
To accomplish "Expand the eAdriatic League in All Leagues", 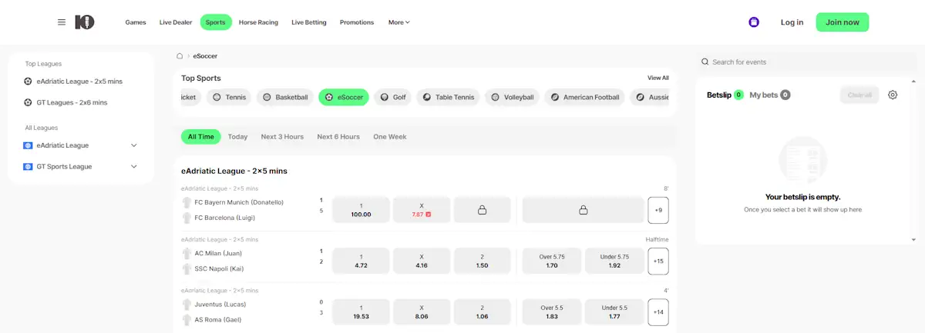I will (80, 145).
